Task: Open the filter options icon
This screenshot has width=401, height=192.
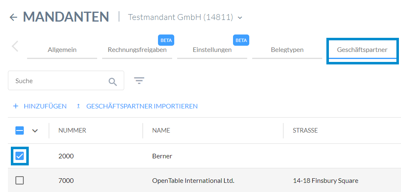Action: pos(139,81)
